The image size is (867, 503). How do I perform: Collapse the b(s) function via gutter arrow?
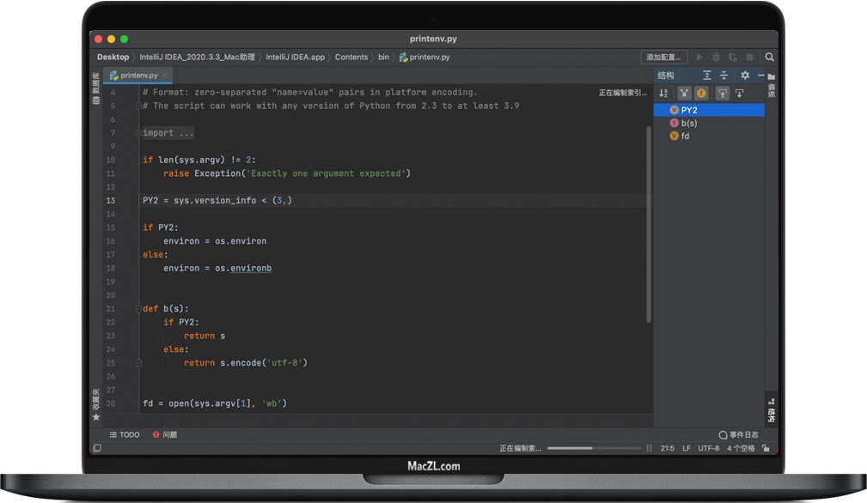coord(138,308)
